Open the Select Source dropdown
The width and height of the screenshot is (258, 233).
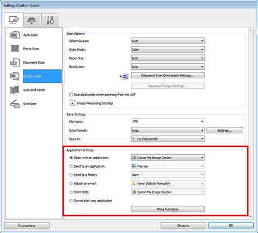pyautogui.click(x=168, y=41)
